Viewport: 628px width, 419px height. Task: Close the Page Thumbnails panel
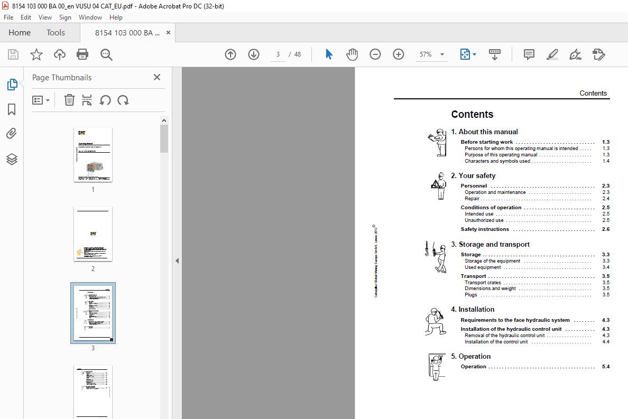tap(157, 77)
